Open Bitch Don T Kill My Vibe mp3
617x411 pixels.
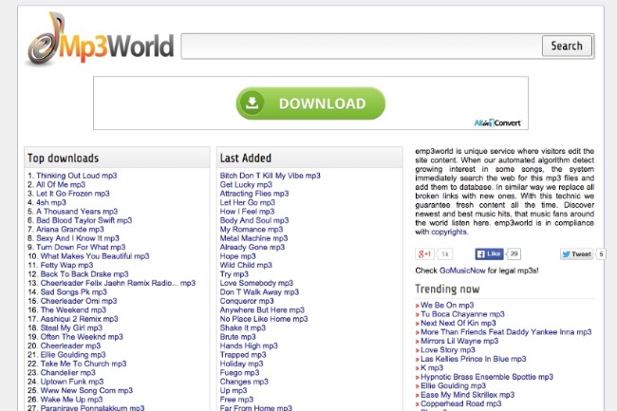coord(270,176)
